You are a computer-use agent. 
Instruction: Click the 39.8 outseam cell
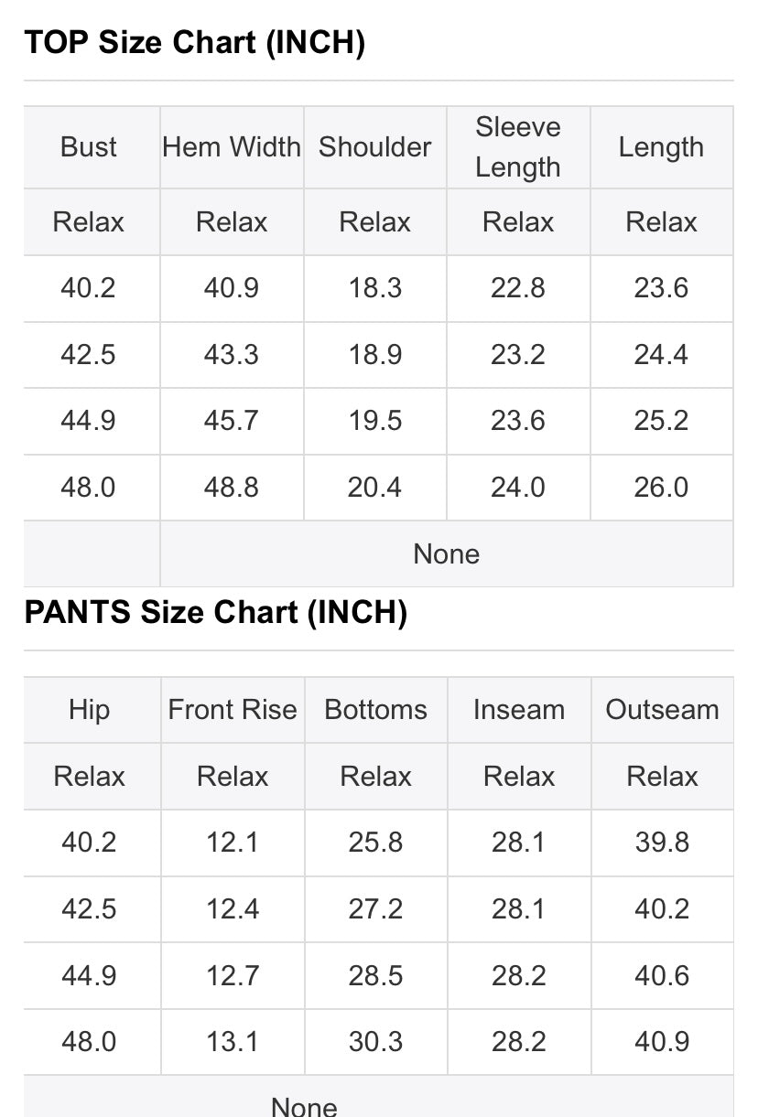click(662, 843)
